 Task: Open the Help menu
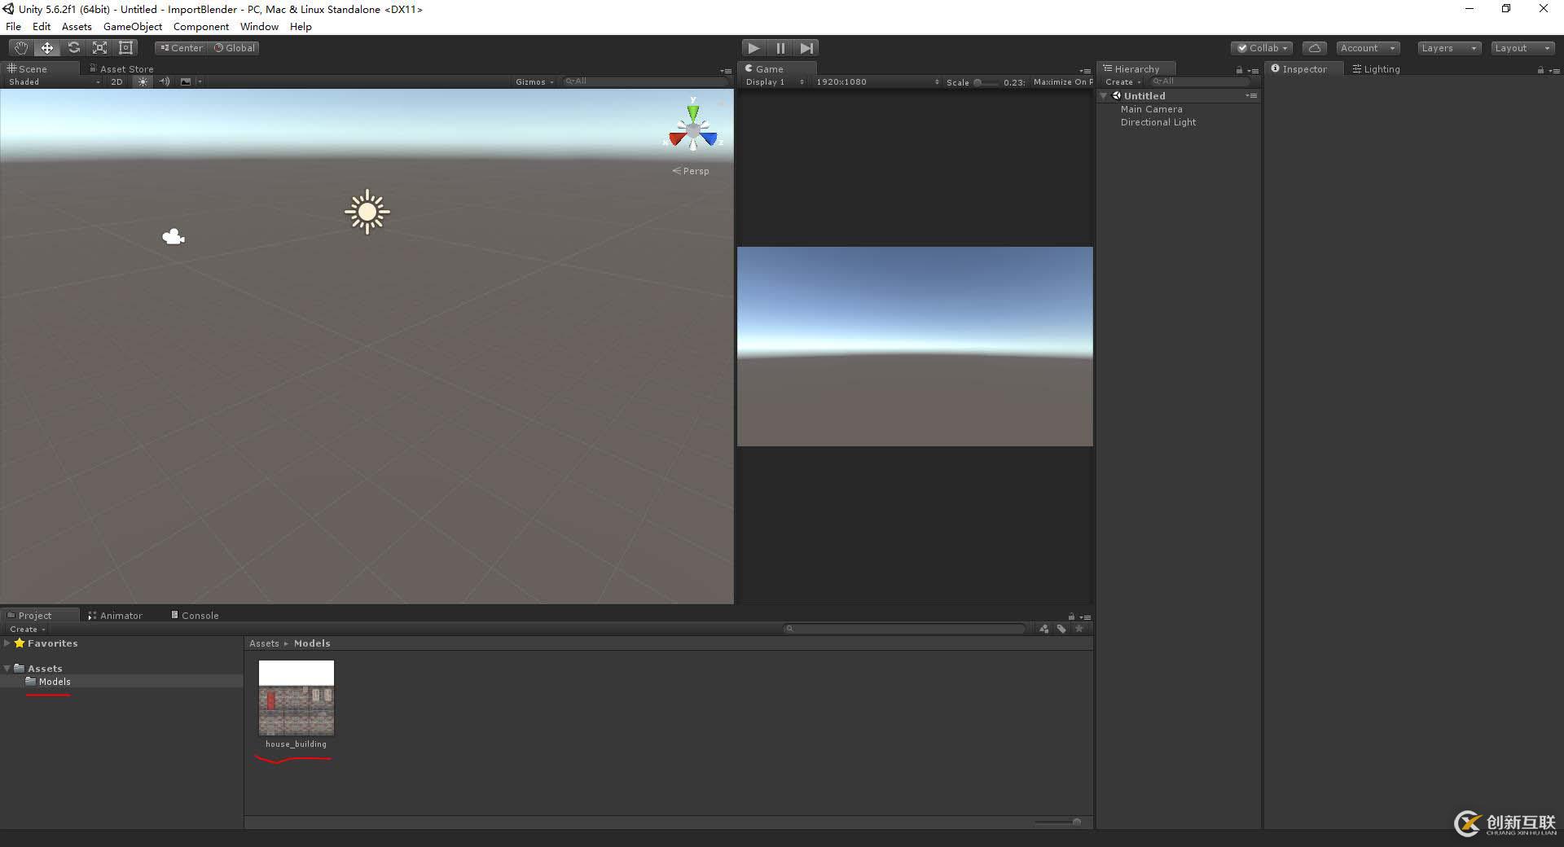pyautogui.click(x=301, y=27)
